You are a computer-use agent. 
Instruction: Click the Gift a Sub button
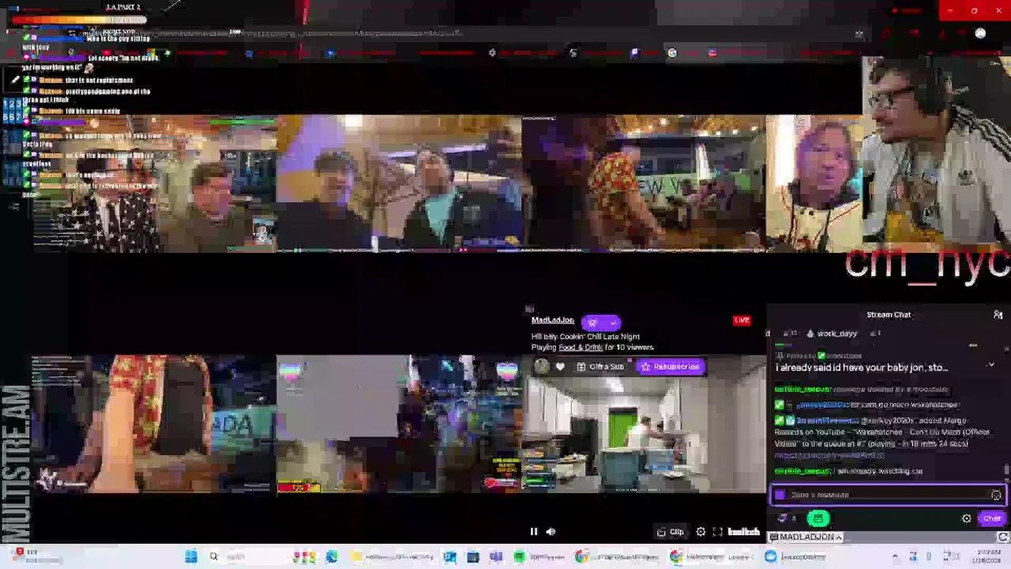tap(600, 367)
